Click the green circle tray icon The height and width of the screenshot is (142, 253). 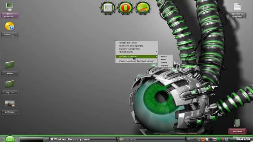219,139
